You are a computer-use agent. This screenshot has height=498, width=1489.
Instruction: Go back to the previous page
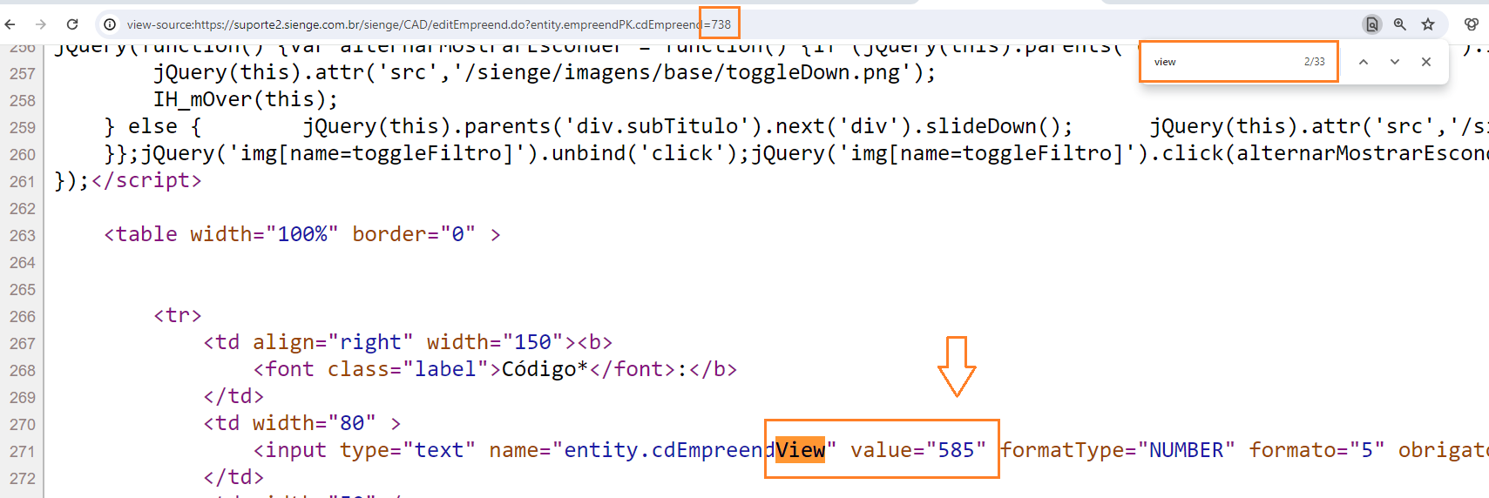(x=10, y=24)
